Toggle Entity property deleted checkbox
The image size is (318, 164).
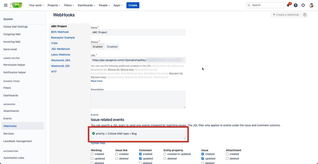pyautogui.click(x=165, y=159)
